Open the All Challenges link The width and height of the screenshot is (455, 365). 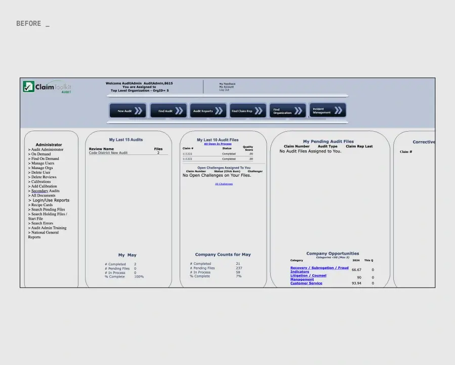224,184
